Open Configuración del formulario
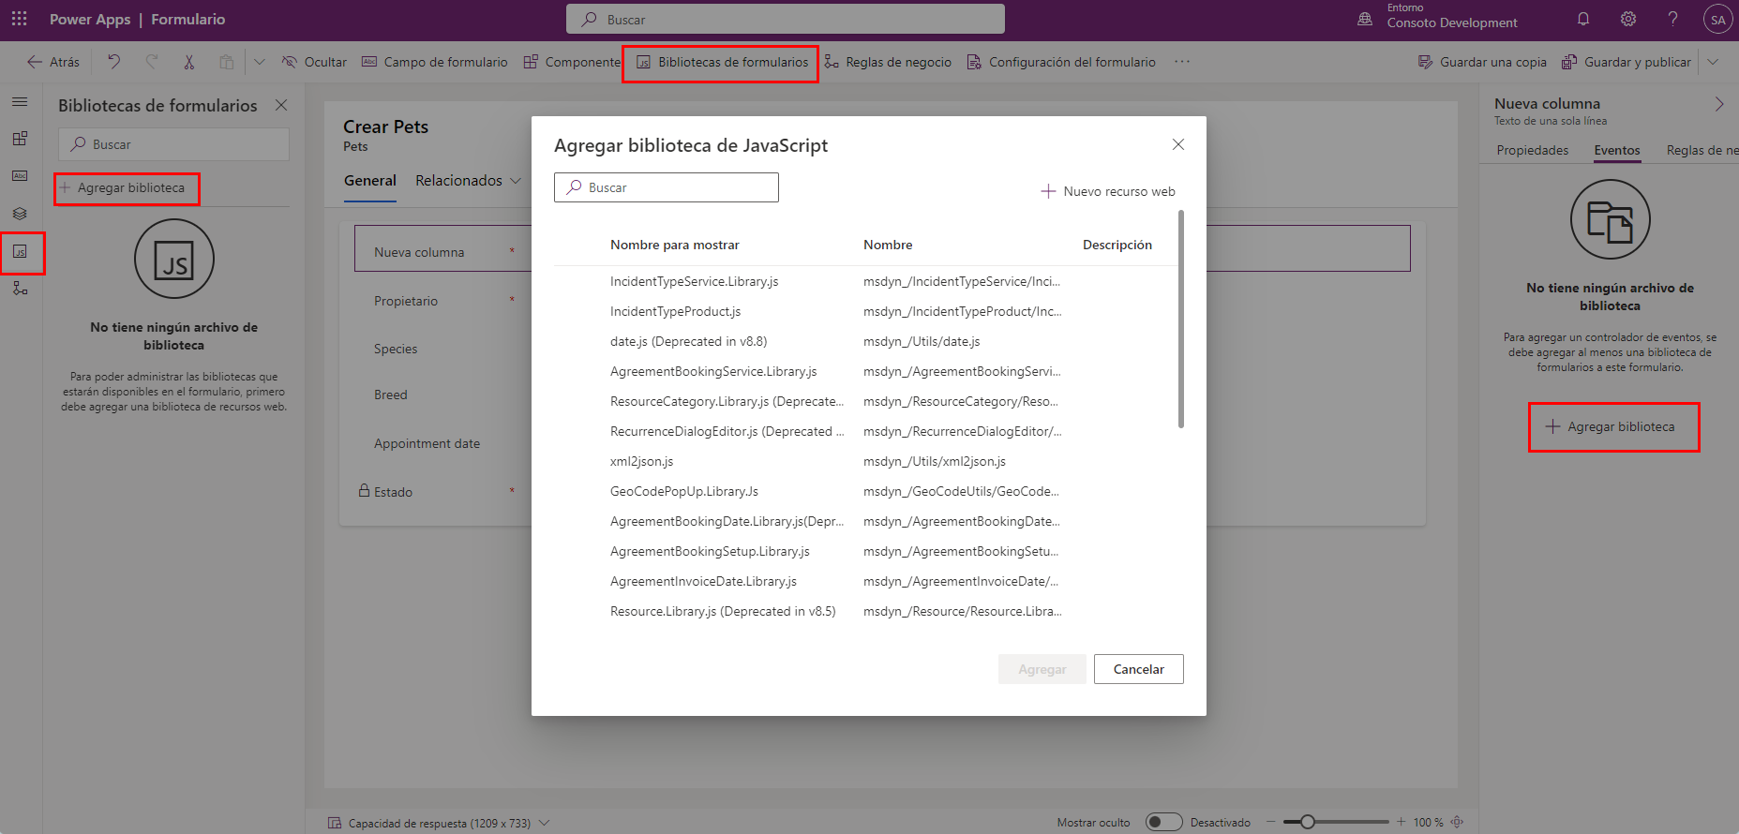1739x834 pixels. pyautogui.click(x=1061, y=62)
